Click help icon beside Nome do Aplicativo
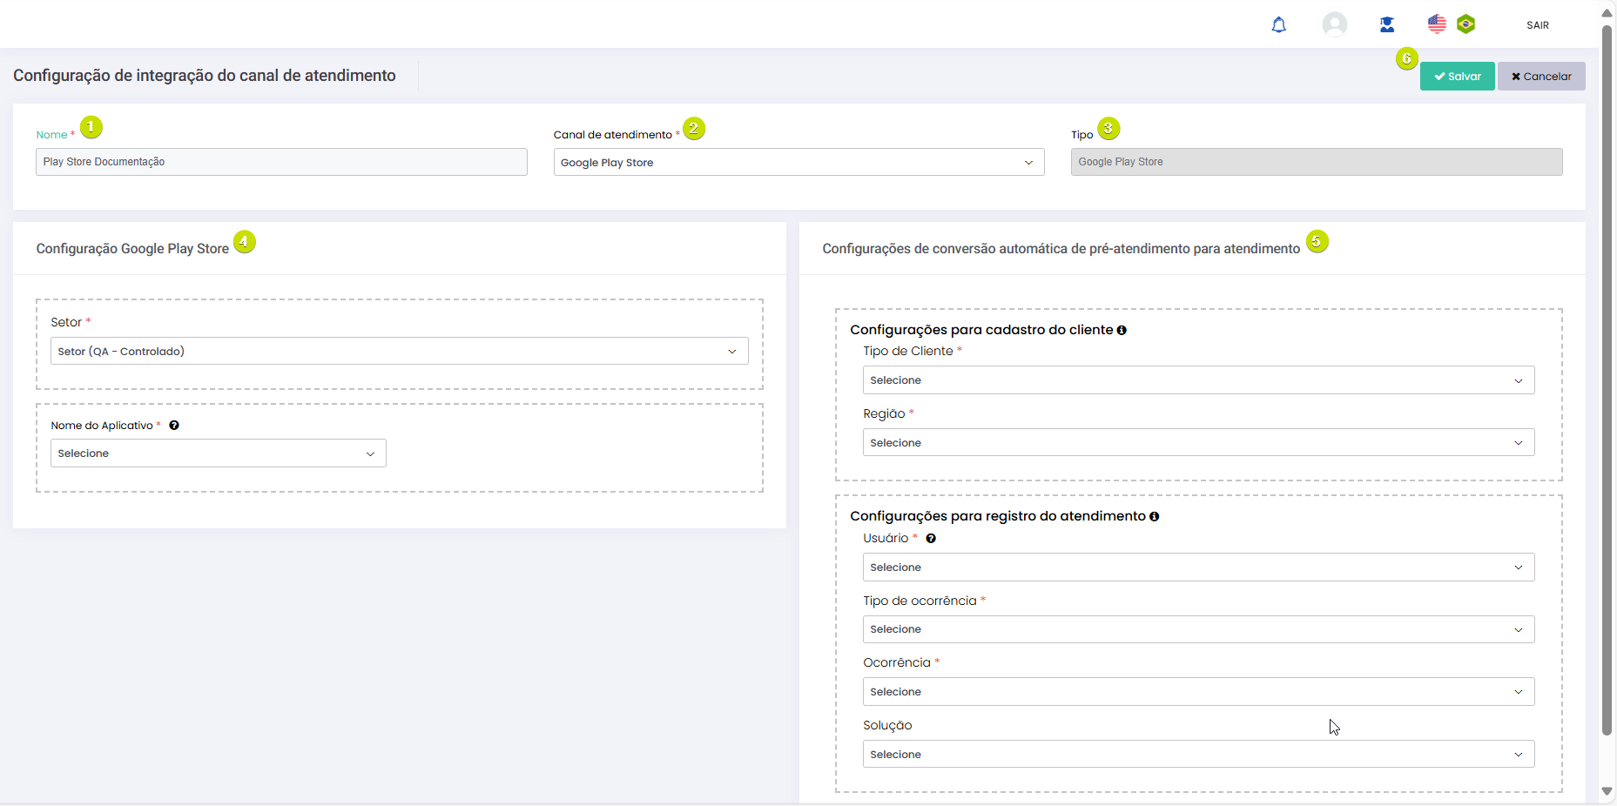The width and height of the screenshot is (1617, 806). (x=174, y=426)
